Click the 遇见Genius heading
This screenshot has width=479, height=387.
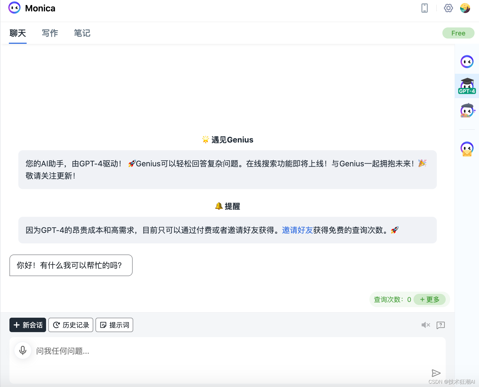pyautogui.click(x=228, y=140)
